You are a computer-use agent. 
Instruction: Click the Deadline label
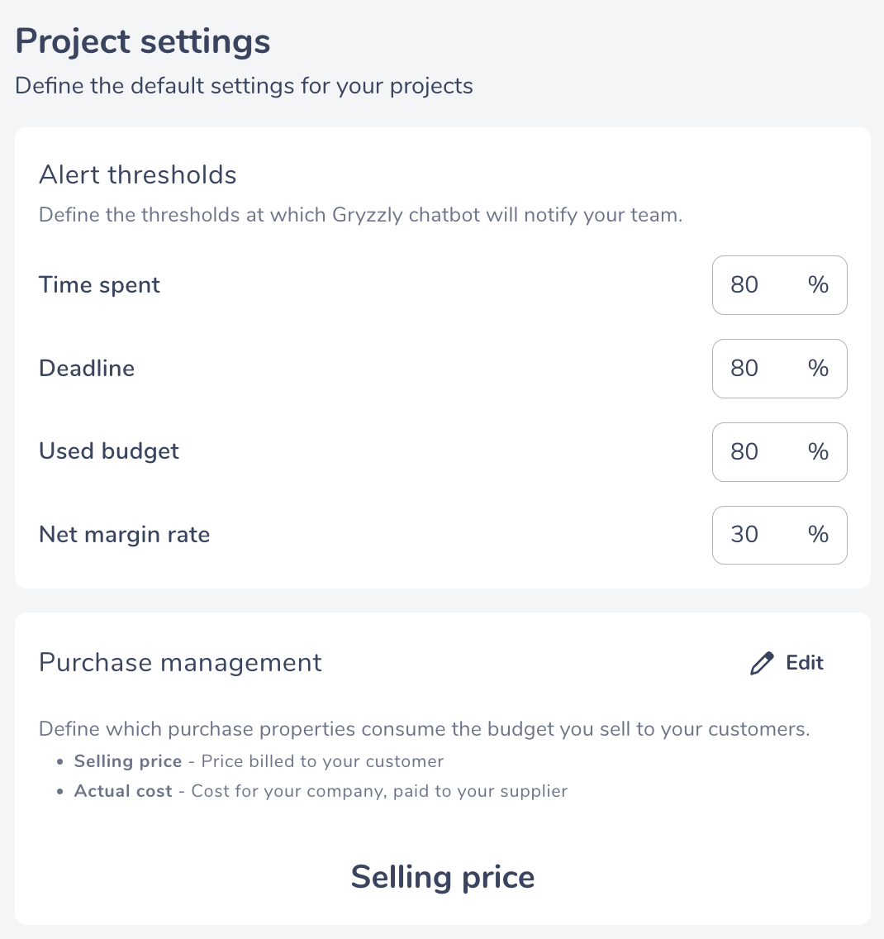click(87, 369)
